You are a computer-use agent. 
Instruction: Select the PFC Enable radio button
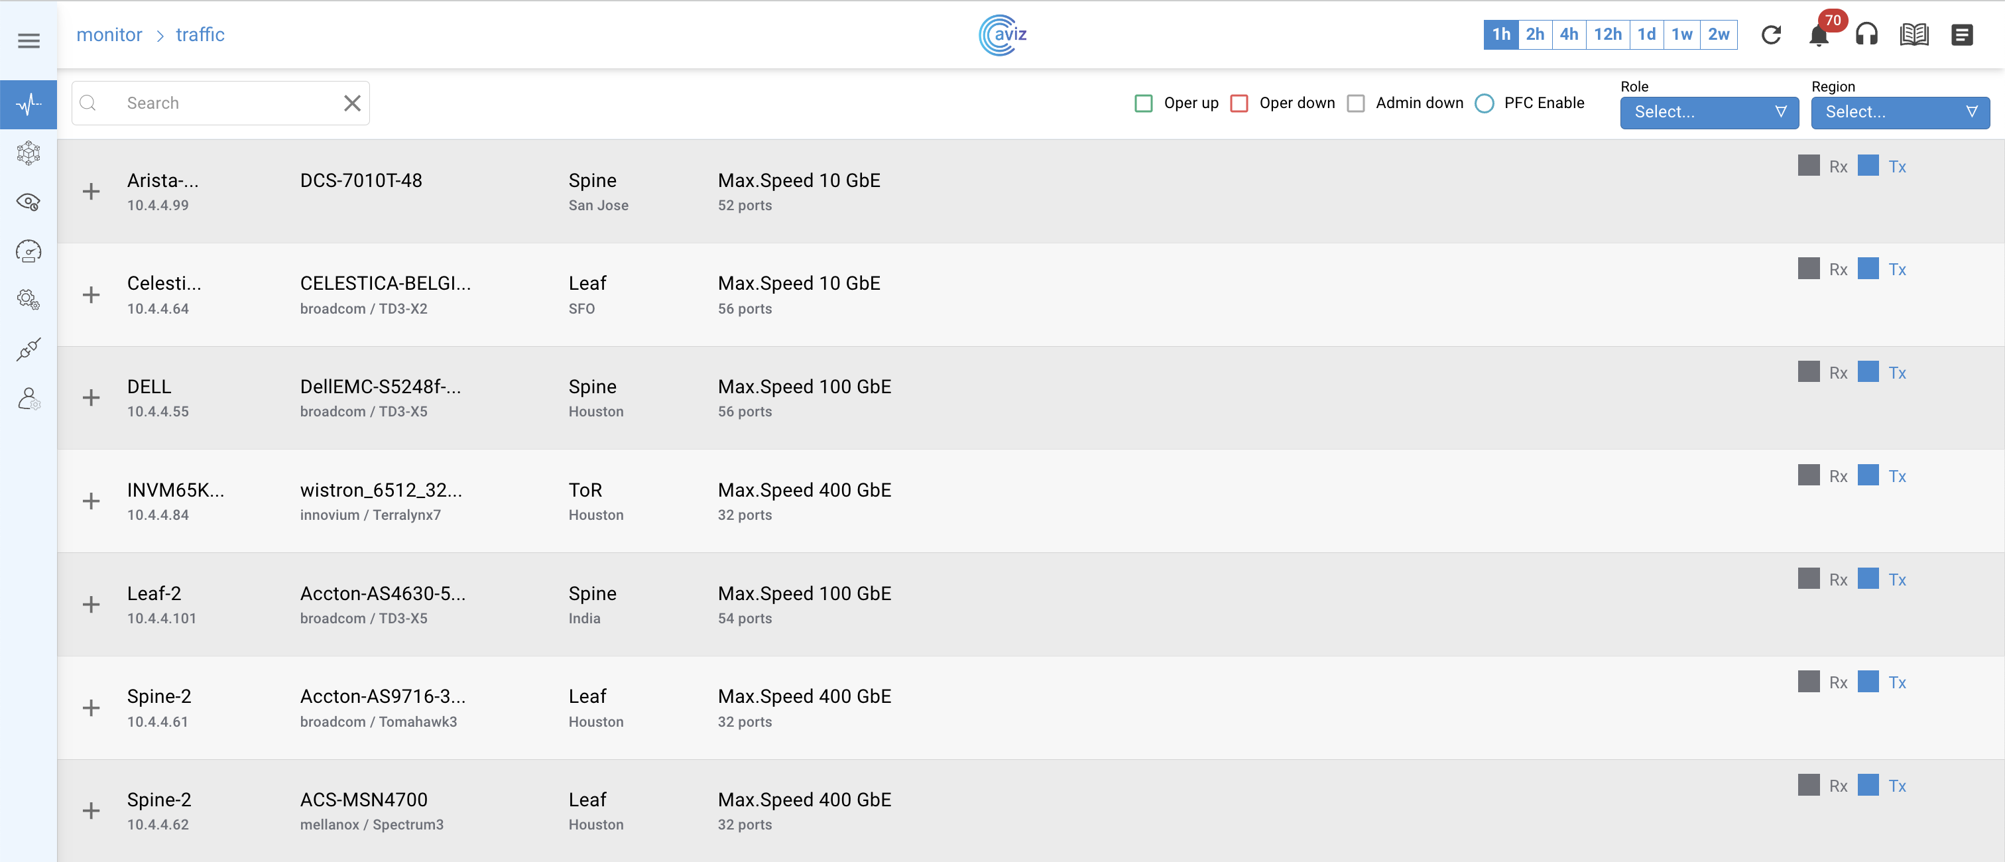(1485, 103)
